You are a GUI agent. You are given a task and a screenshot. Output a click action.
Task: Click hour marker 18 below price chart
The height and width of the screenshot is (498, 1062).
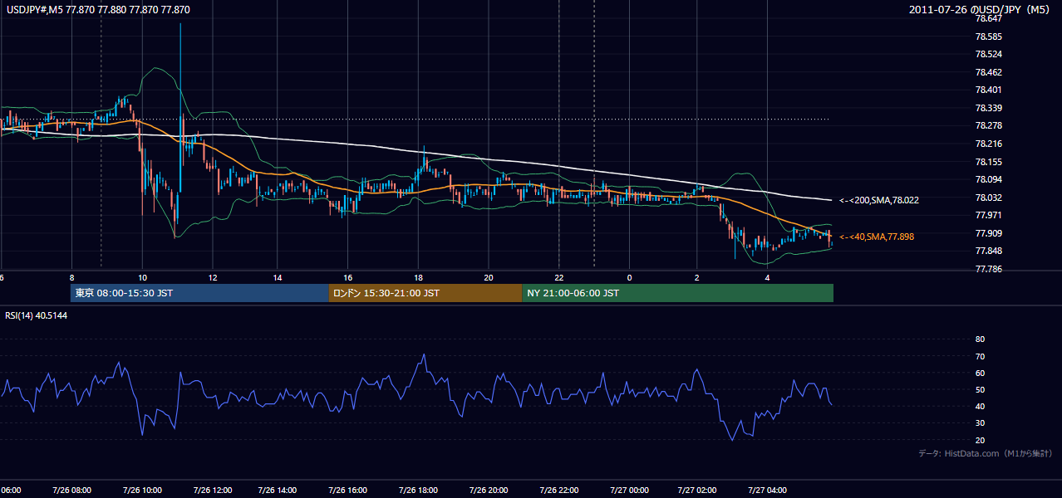(418, 277)
